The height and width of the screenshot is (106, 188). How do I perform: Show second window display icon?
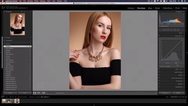[6, 97]
